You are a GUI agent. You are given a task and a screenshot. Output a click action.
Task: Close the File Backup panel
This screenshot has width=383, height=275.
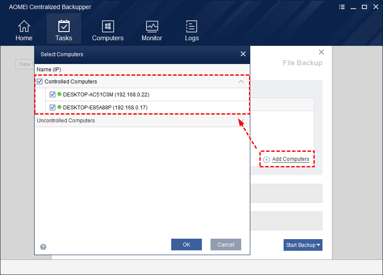(322, 52)
